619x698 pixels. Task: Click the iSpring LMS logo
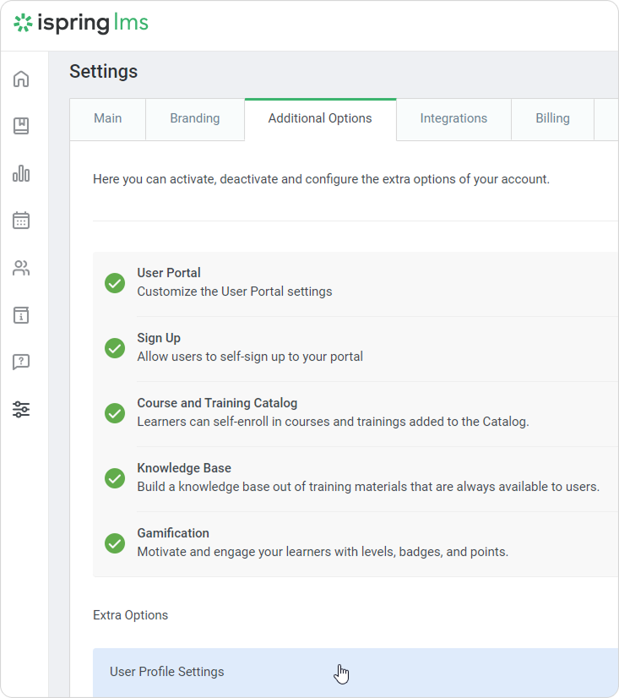click(x=81, y=24)
